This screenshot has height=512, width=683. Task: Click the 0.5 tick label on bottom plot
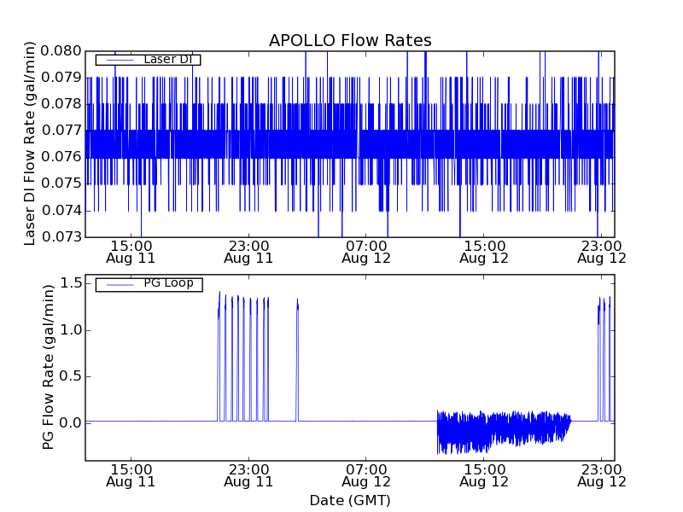coord(72,375)
